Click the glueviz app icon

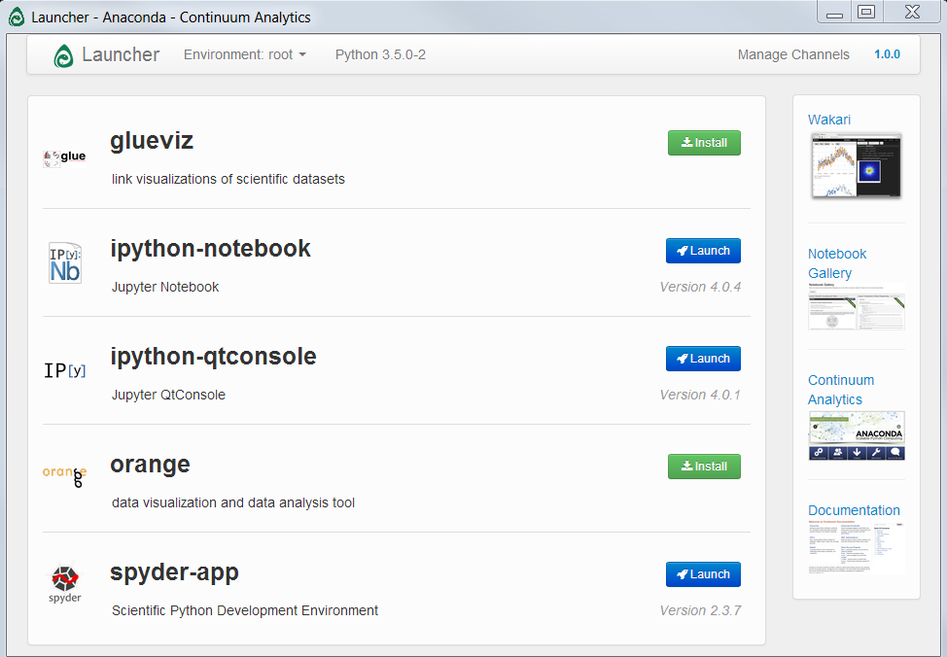coord(65,156)
